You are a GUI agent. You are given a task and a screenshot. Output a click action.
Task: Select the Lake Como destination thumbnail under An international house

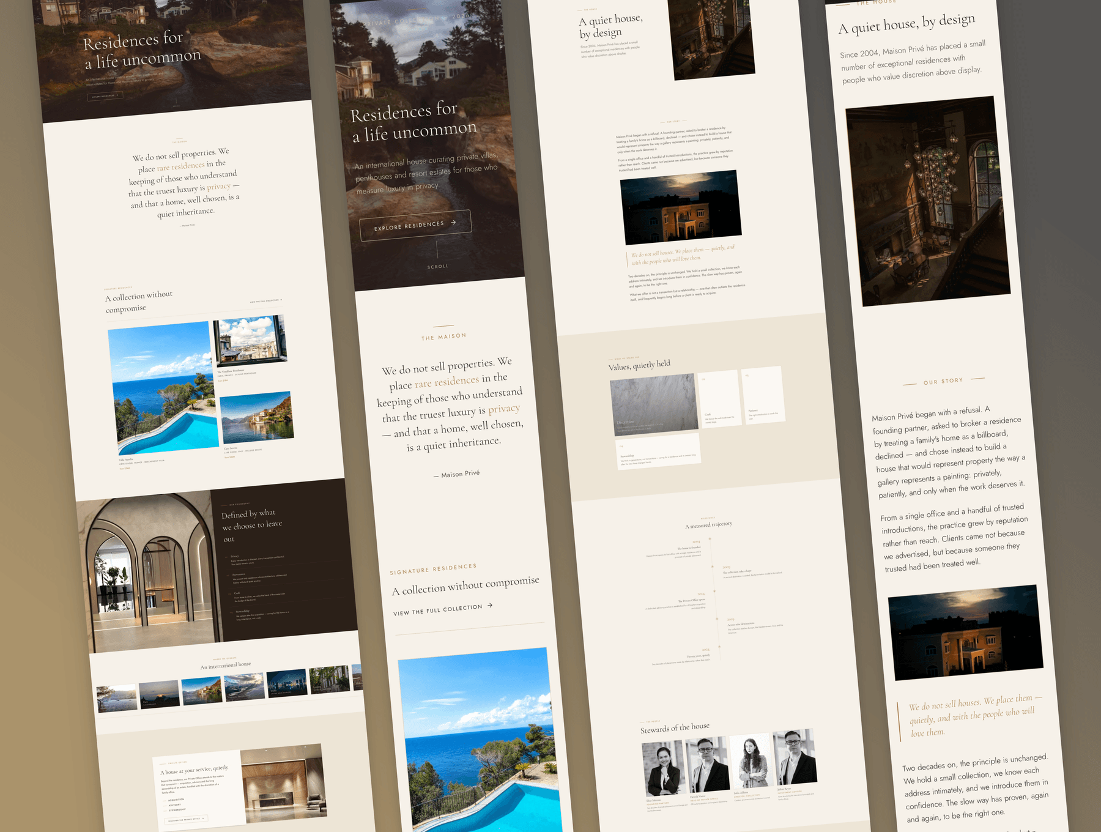pyautogui.click(x=202, y=690)
